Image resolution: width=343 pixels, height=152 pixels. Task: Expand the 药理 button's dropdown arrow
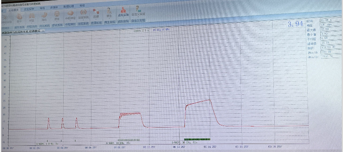pyautogui.click(x=96, y=19)
